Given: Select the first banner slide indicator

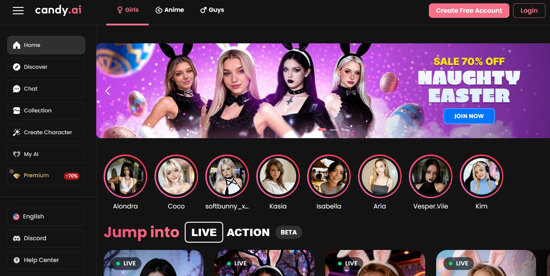Looking at the screenshot, I should pos(322,130).
